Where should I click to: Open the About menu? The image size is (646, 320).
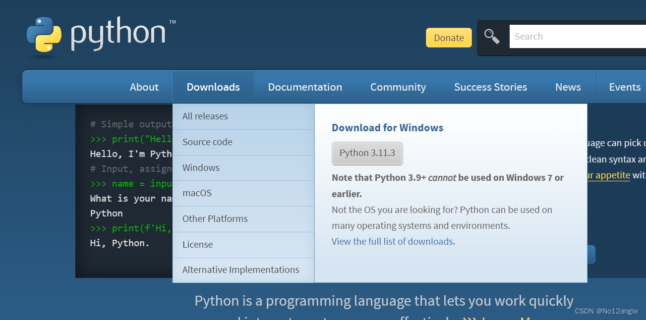[x=144, y=87]
